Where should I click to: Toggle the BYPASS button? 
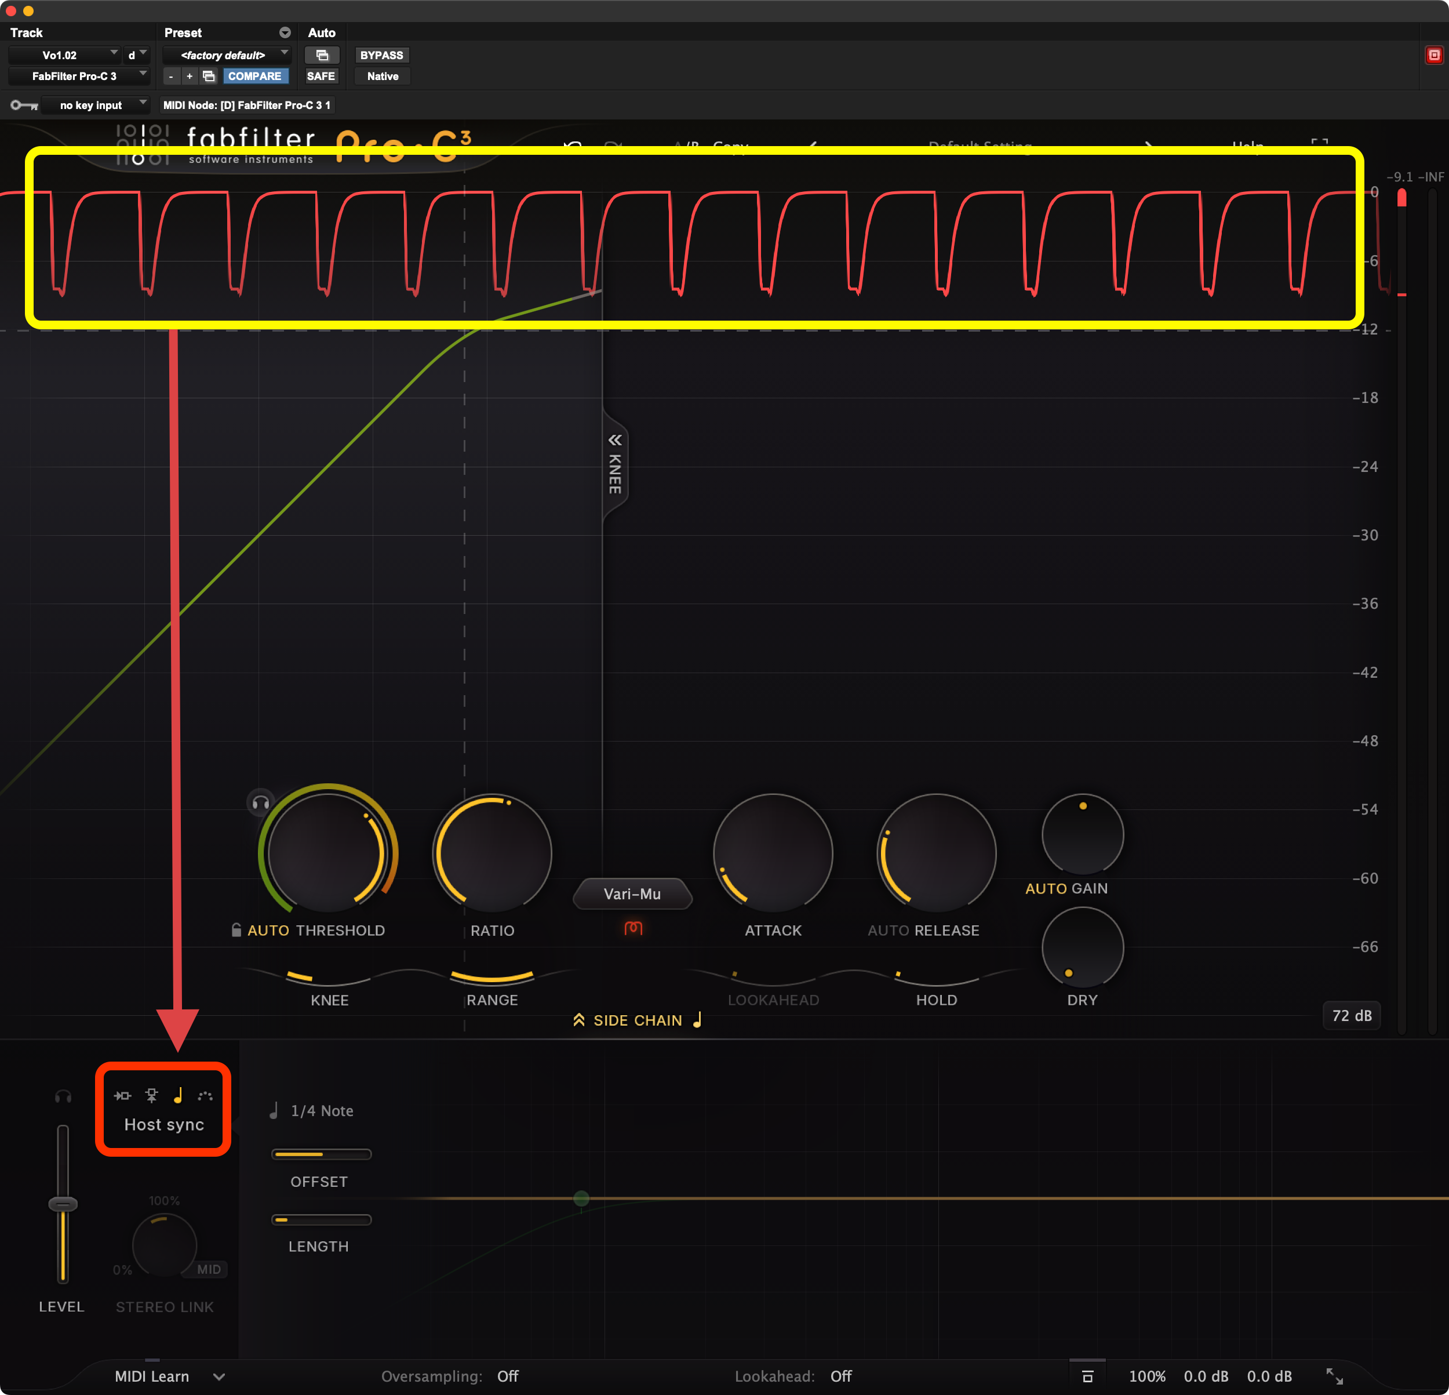pyautogui.click(x=381, y=56)
